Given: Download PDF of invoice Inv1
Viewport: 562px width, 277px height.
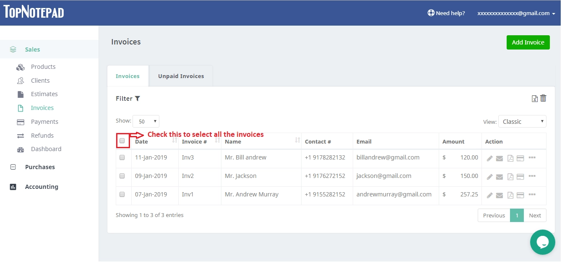Looking at the screenshot, I should pos(510,195).
